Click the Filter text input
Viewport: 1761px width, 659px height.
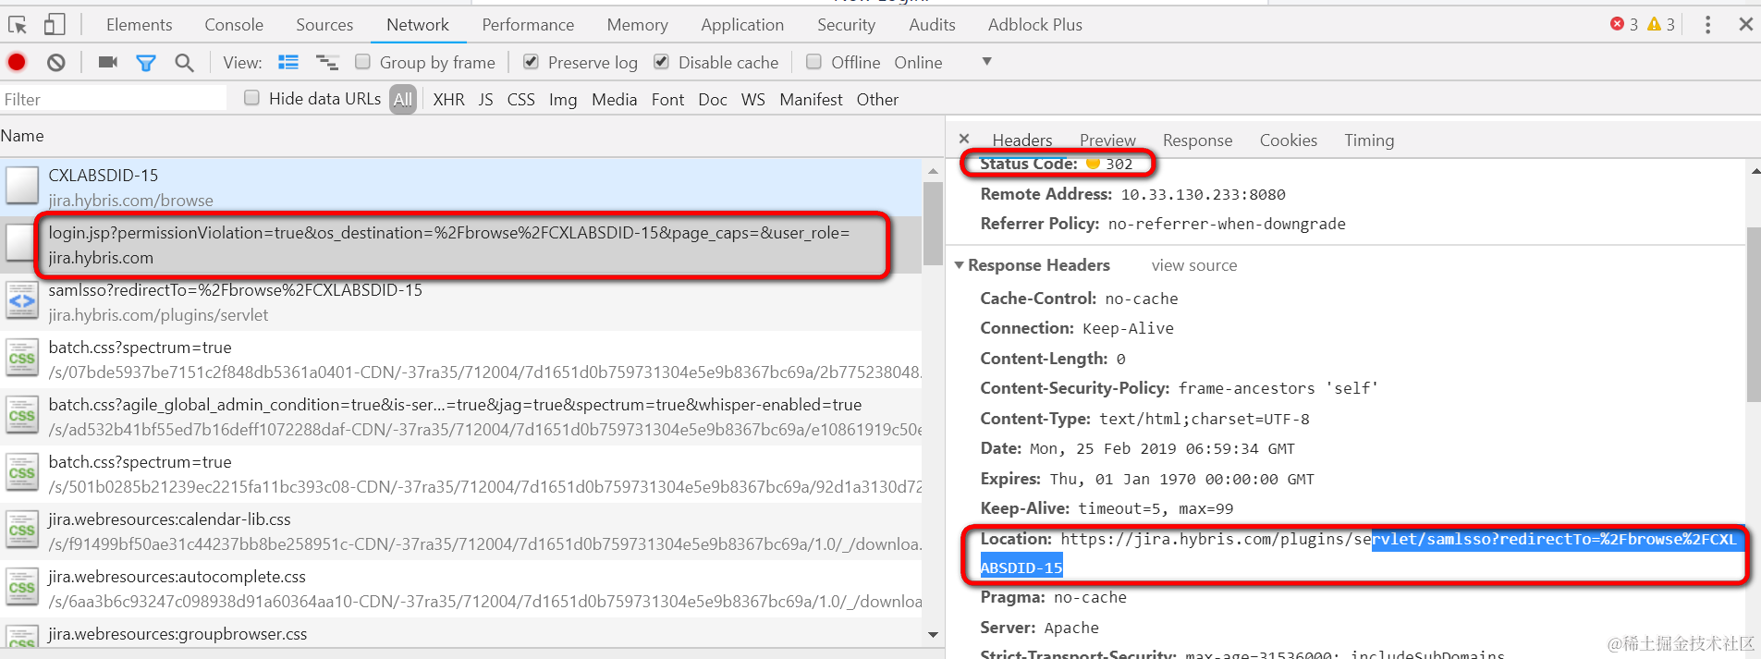click(113, 99)
